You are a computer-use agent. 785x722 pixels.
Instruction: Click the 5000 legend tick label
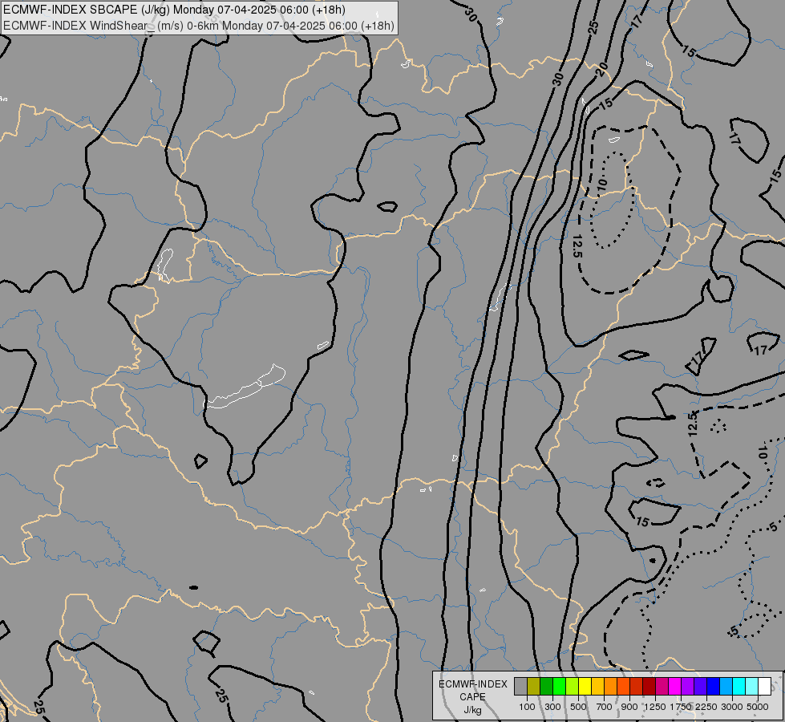click(758, 707)
